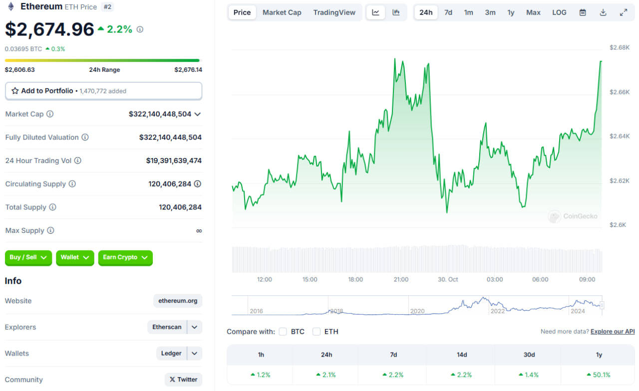This screenshot has width=639, height=391.
Task: Select the 24h time range
Action: tap(426, 12)
